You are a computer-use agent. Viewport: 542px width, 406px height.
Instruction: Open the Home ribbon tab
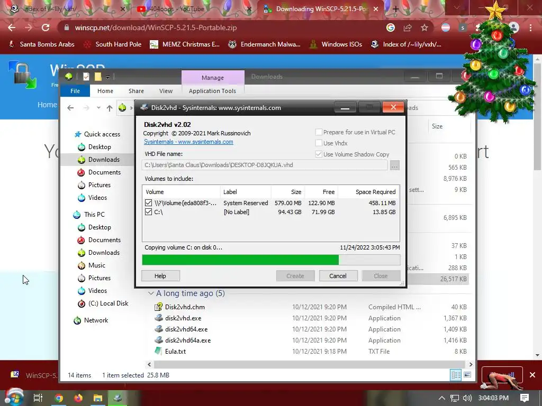pyautogui.click(x=105, y=91)
